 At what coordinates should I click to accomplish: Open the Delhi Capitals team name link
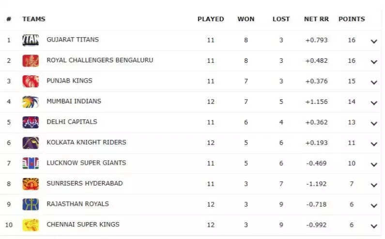point(72,122)
